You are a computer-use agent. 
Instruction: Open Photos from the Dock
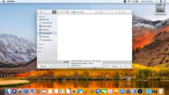tap(74, 91)
